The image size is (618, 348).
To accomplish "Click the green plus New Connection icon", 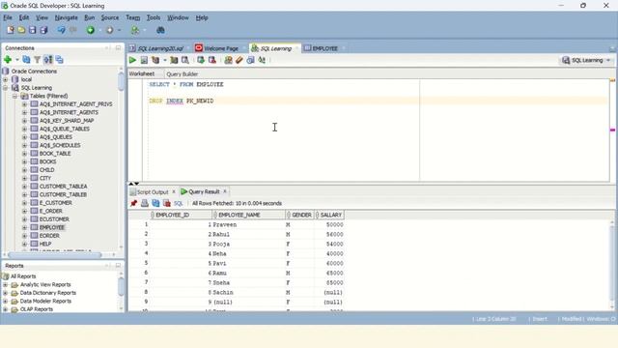I will (x=8, y=60).
